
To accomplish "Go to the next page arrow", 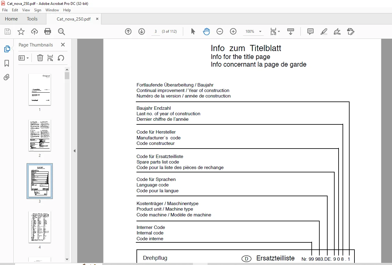I will (142, 31).
